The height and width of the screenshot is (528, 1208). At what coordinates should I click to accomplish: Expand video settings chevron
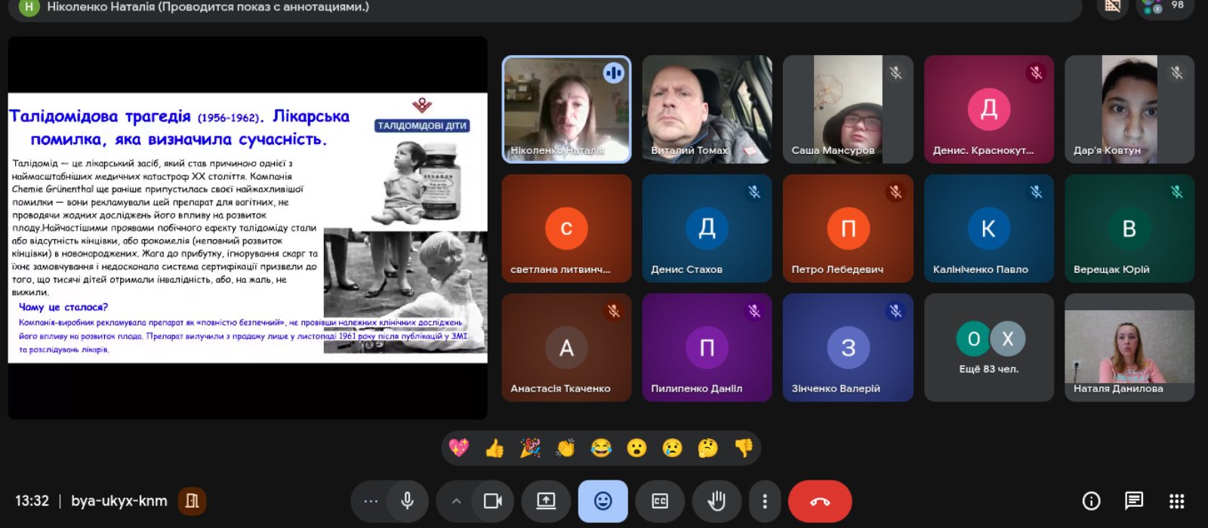456,501
